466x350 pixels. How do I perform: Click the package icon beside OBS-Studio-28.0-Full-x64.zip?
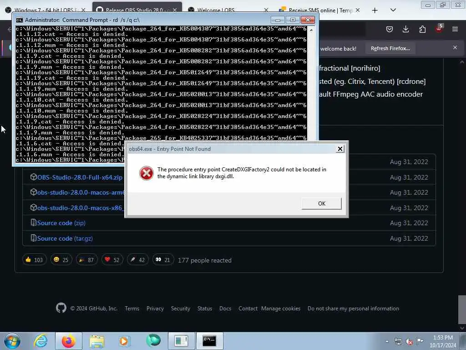[x=34, y=177]
